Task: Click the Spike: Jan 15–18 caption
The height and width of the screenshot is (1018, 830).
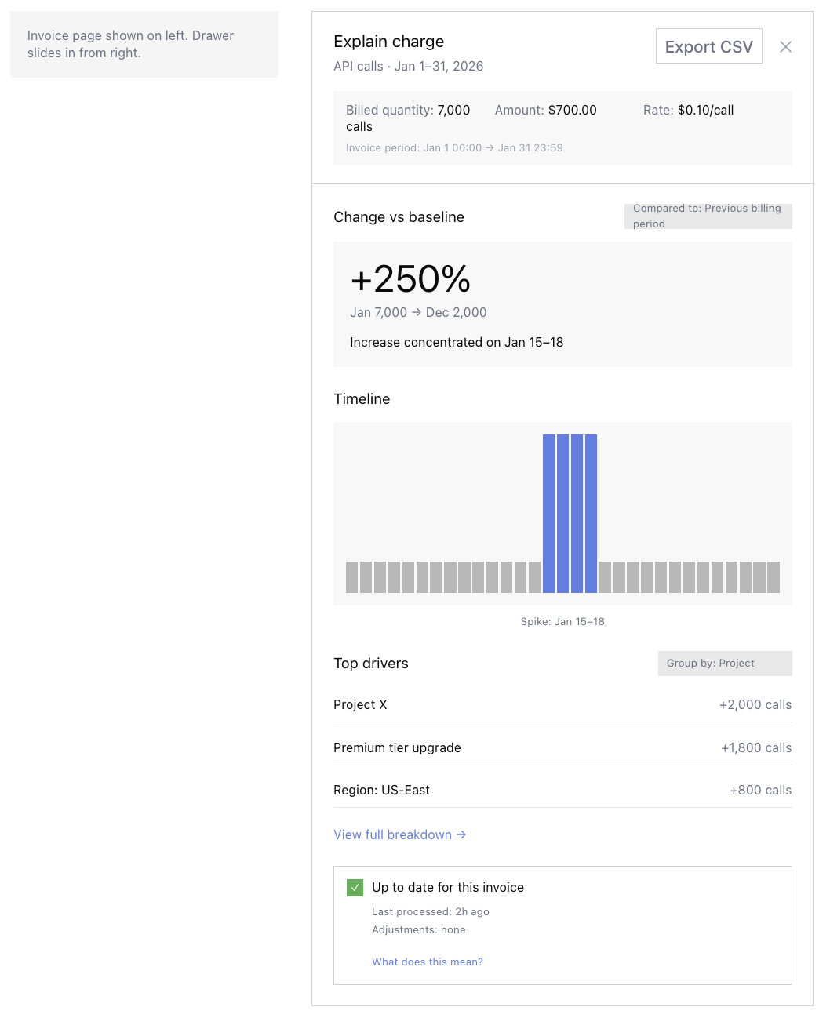Action: [562, 621]
